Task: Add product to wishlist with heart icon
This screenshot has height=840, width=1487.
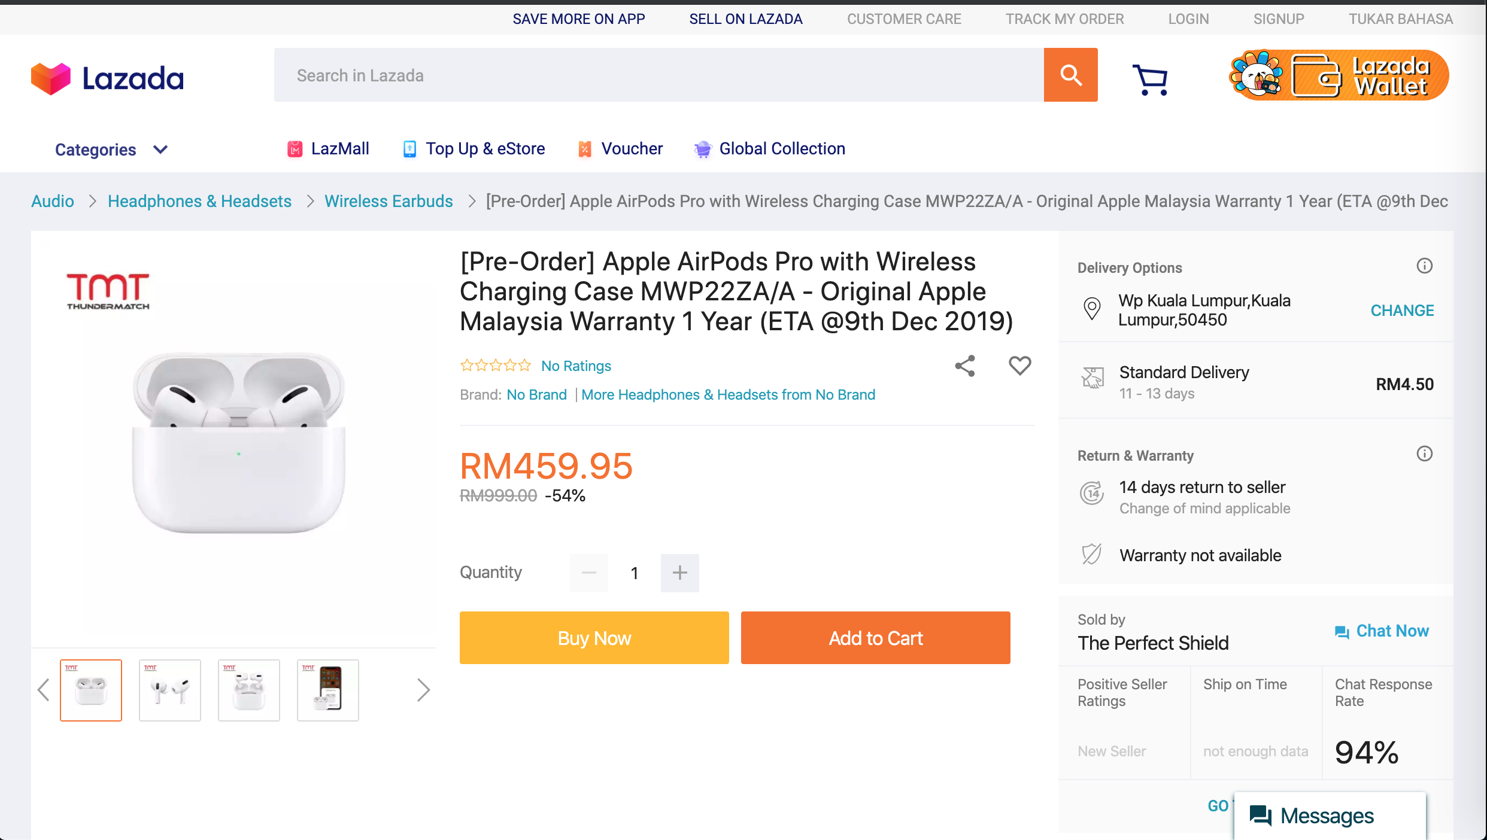Action: click(x=1020, y=366)
